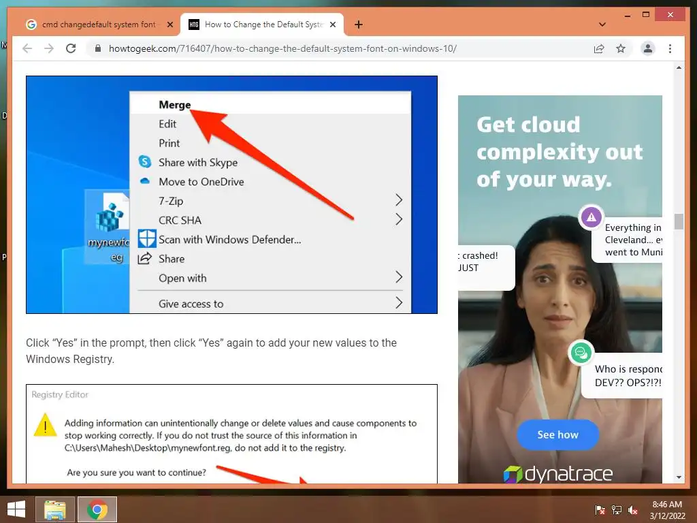Click the Get cloud complexity headline ad
This screenshot has width=697, height=523.
(560, 152)
